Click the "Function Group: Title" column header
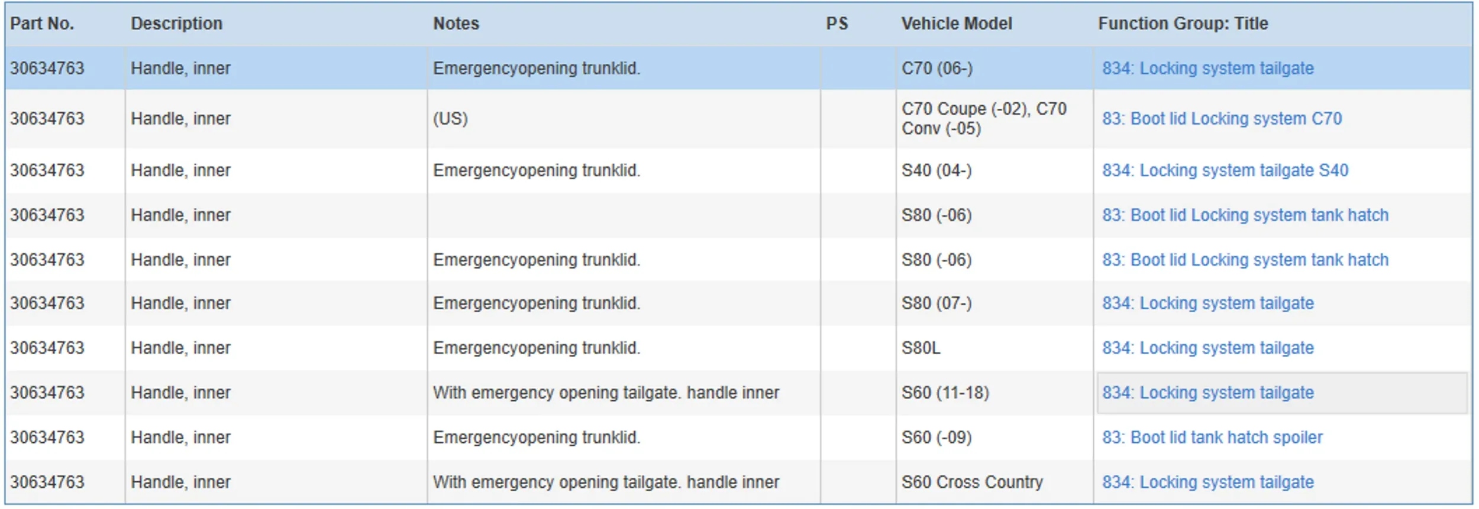The width and height of the screenshot is (1479, 509). pyautogui.click(x=1183, y=24)
